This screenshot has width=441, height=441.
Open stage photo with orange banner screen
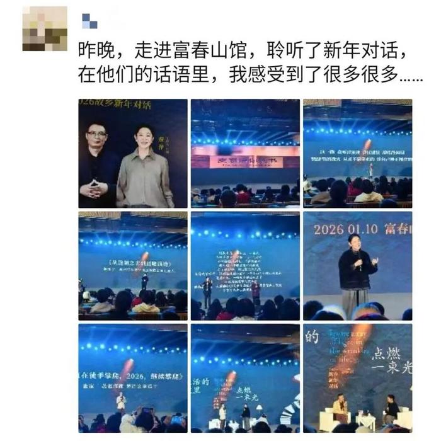tap(245, 153)
